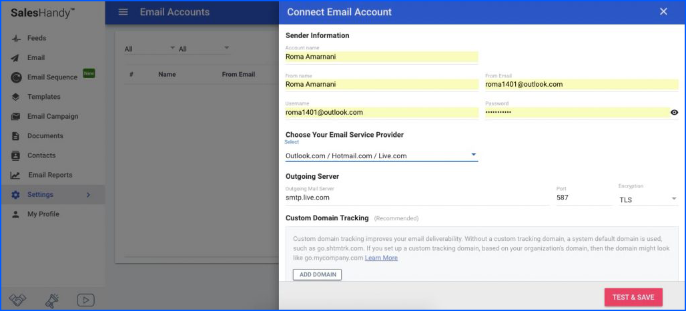The width and height of the screenshot is (686, 311).
Task: Click the Documents file icon
Action: pos(16,136)
